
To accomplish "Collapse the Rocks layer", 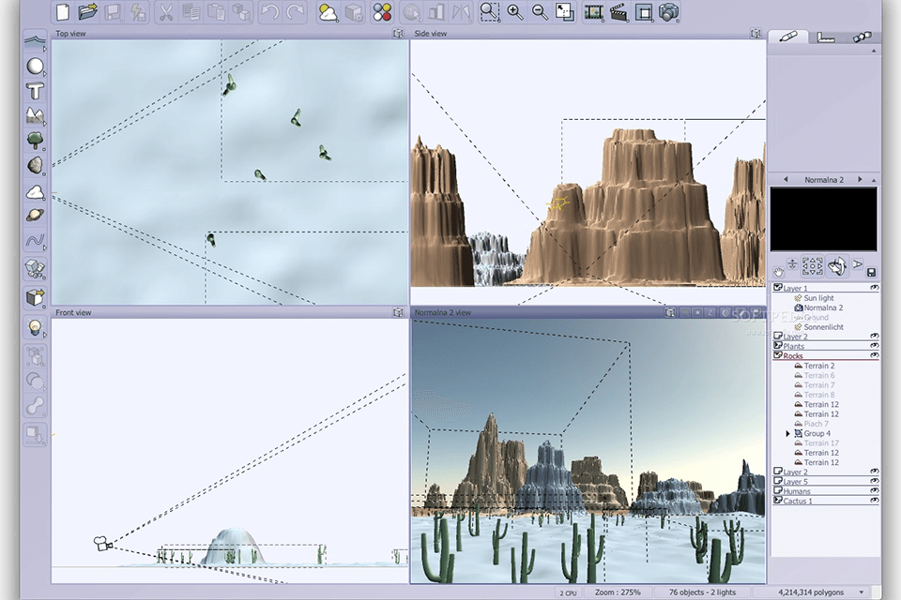I will click(777, 356).
